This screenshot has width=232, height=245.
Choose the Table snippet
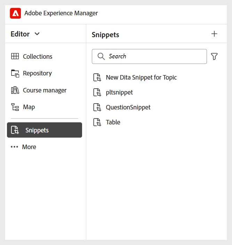pos(113,122)
